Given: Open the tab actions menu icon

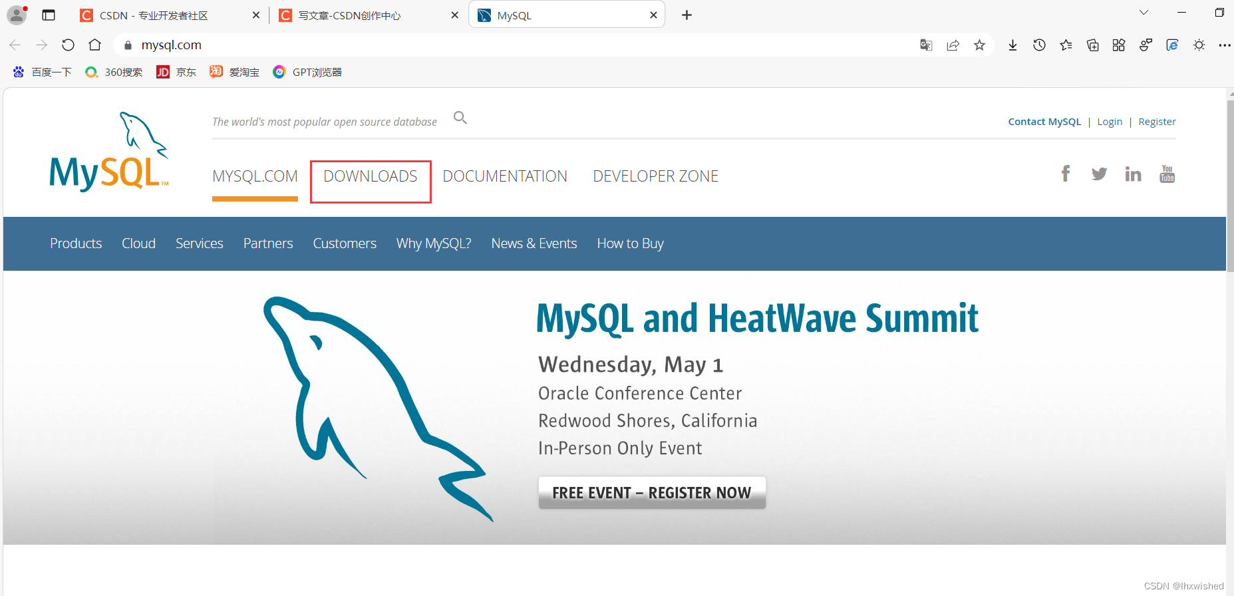Looking at the screenshot, I should pyautogui.click(x=49, y=15).
